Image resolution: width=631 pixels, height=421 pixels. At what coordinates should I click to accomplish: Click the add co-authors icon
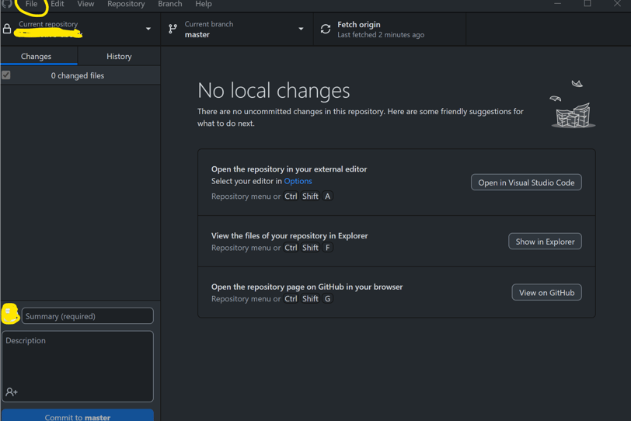(x=12, y=391)
